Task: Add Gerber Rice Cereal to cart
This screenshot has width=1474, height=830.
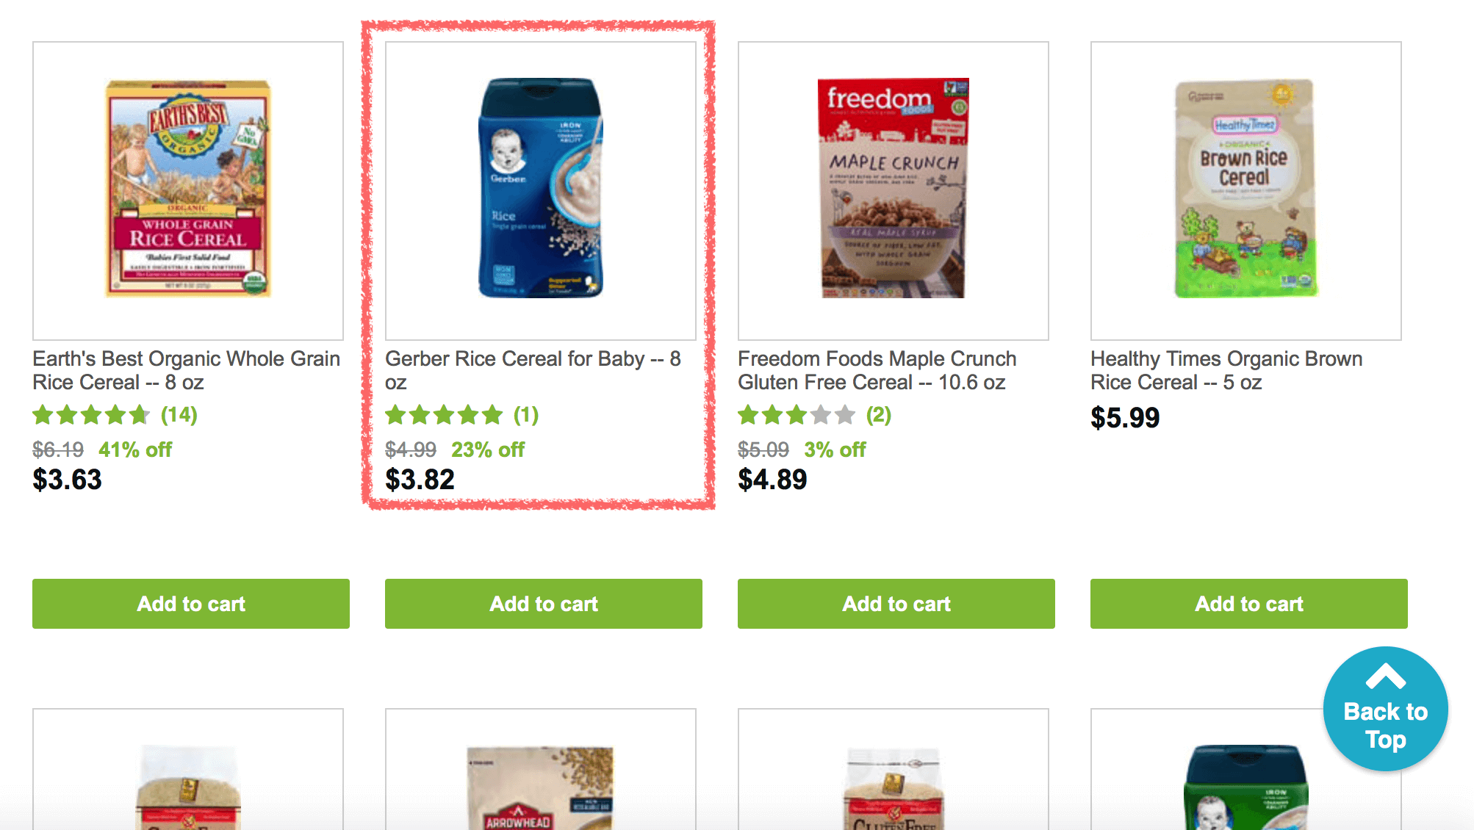Action: [x=544, y=604]
